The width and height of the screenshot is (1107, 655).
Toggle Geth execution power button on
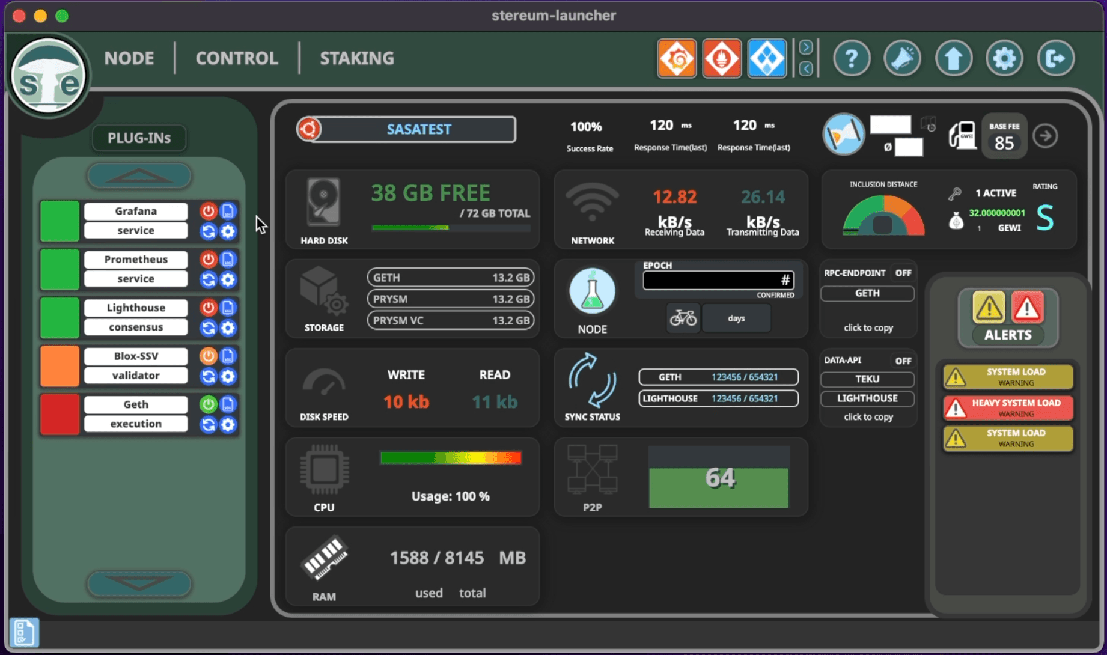tap(208, 404)
